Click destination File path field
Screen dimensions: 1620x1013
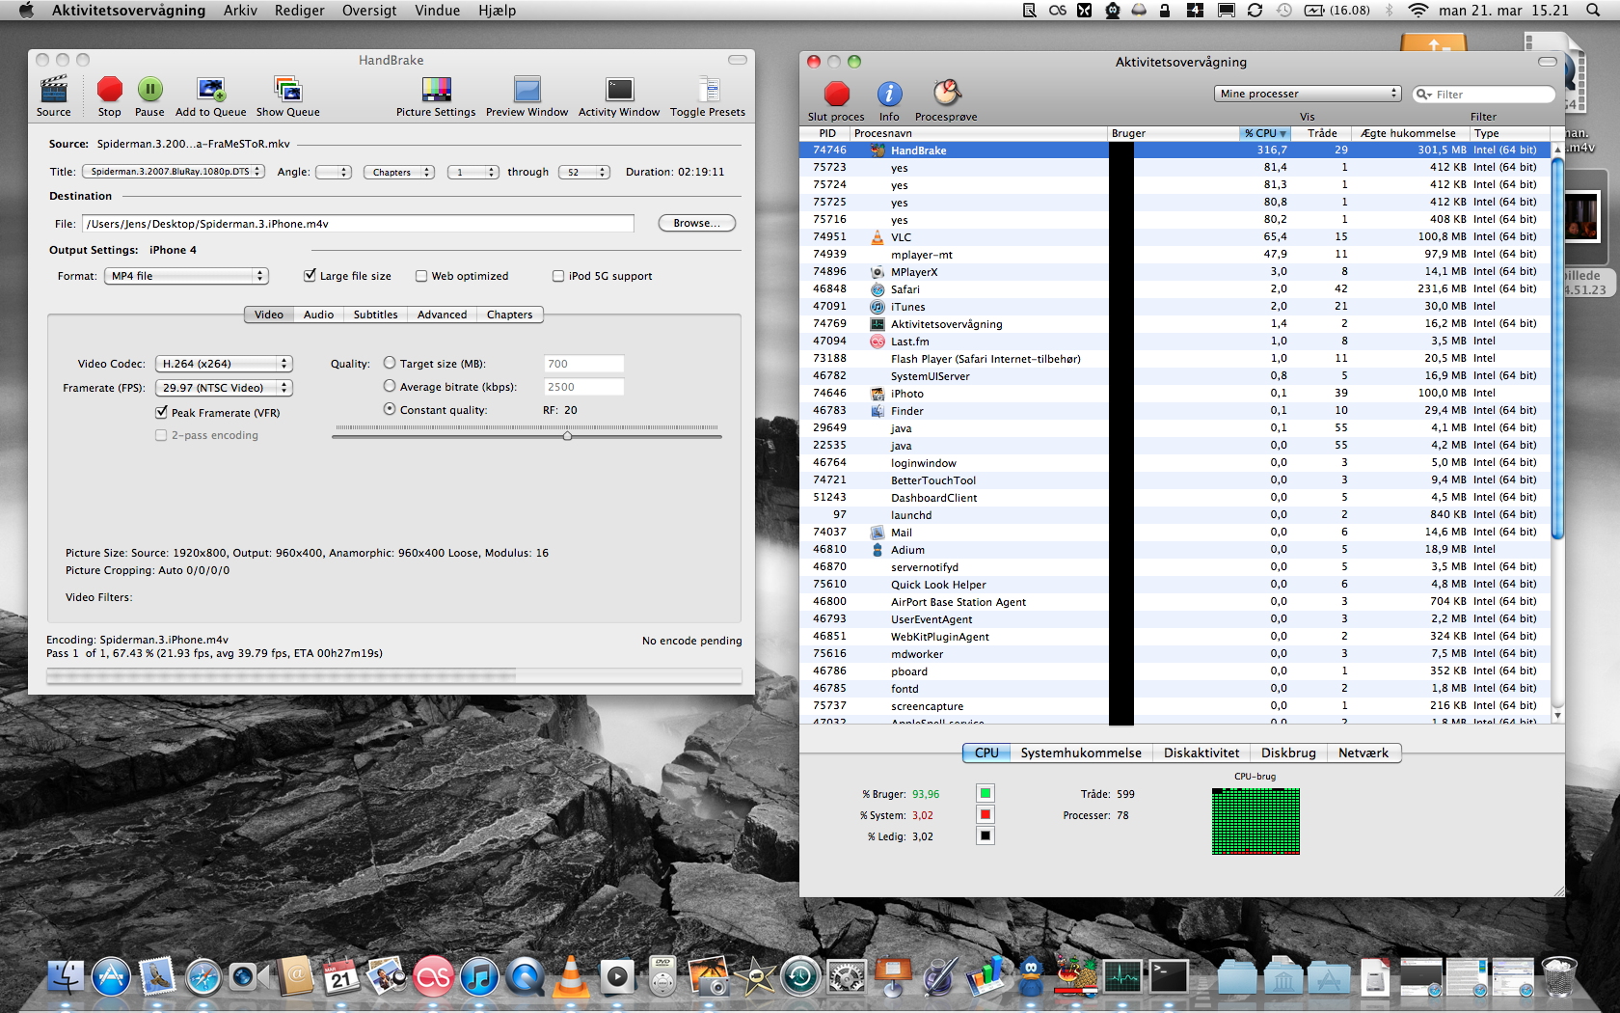click(x=358, y=224)
